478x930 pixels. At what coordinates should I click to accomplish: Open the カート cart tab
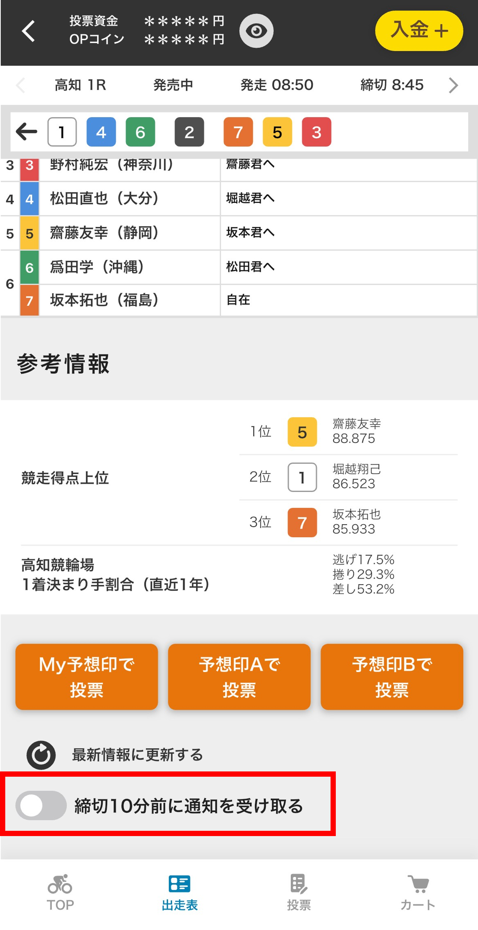point(418,892)
